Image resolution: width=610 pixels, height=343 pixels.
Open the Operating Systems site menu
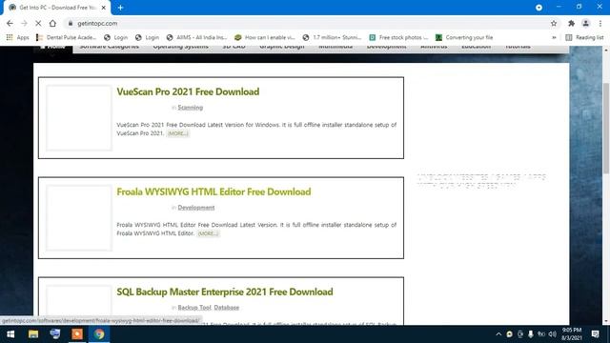point(180,47)
